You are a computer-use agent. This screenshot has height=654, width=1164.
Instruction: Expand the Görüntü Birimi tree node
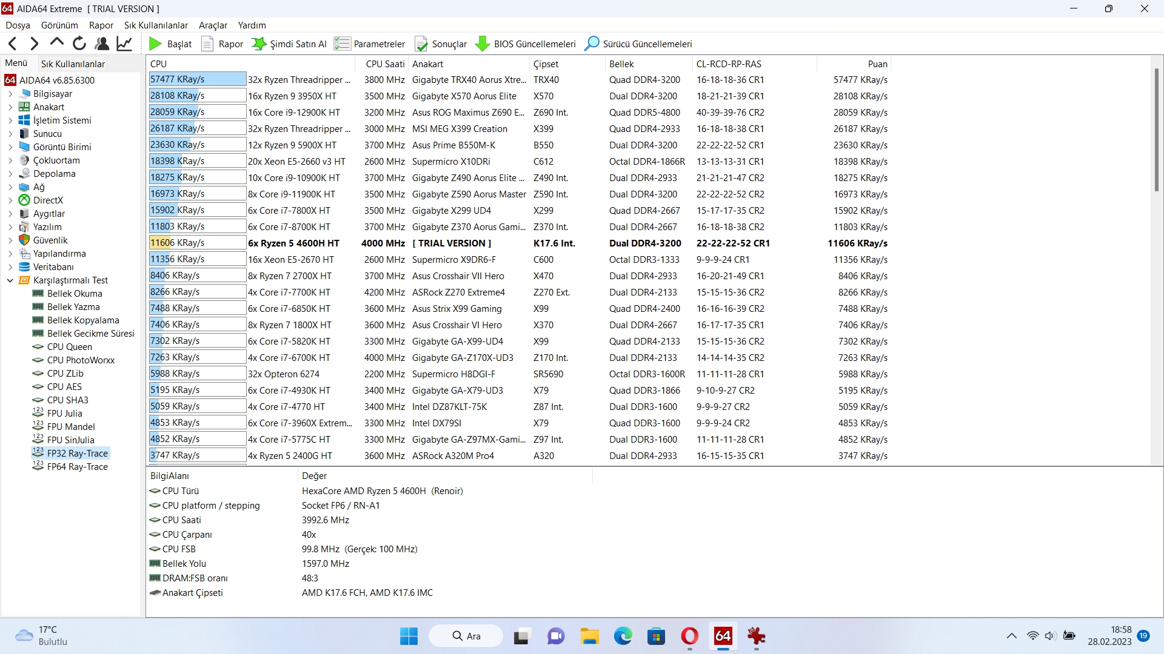point(10,147)
